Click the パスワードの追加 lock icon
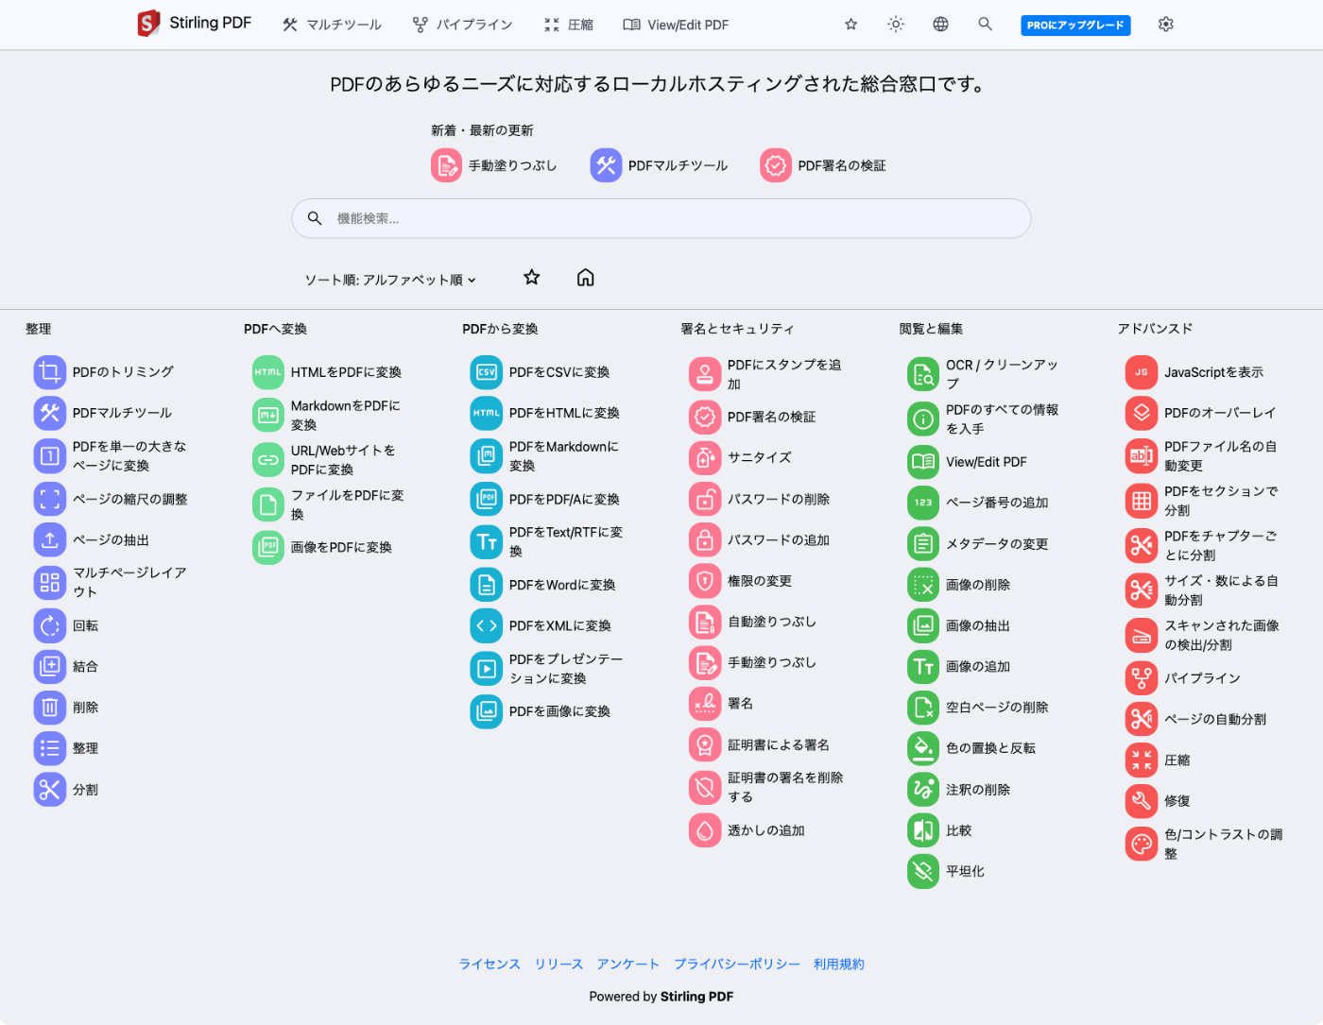The width and height of the screenshot is (1323, 1025). click(x=705, y=540)
